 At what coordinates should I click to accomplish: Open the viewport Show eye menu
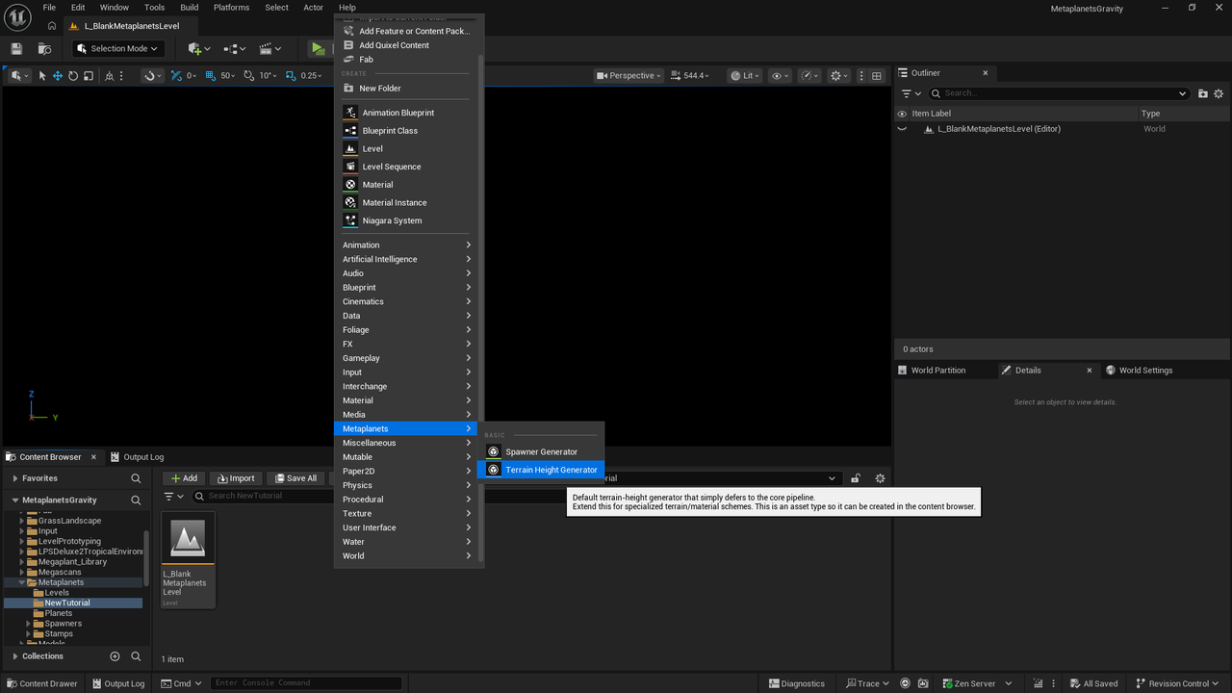click(x=781, y=76)
